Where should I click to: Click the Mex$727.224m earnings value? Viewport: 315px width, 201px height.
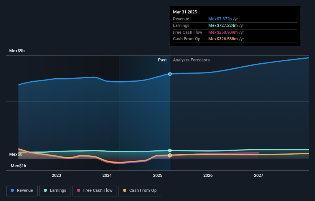223,25
